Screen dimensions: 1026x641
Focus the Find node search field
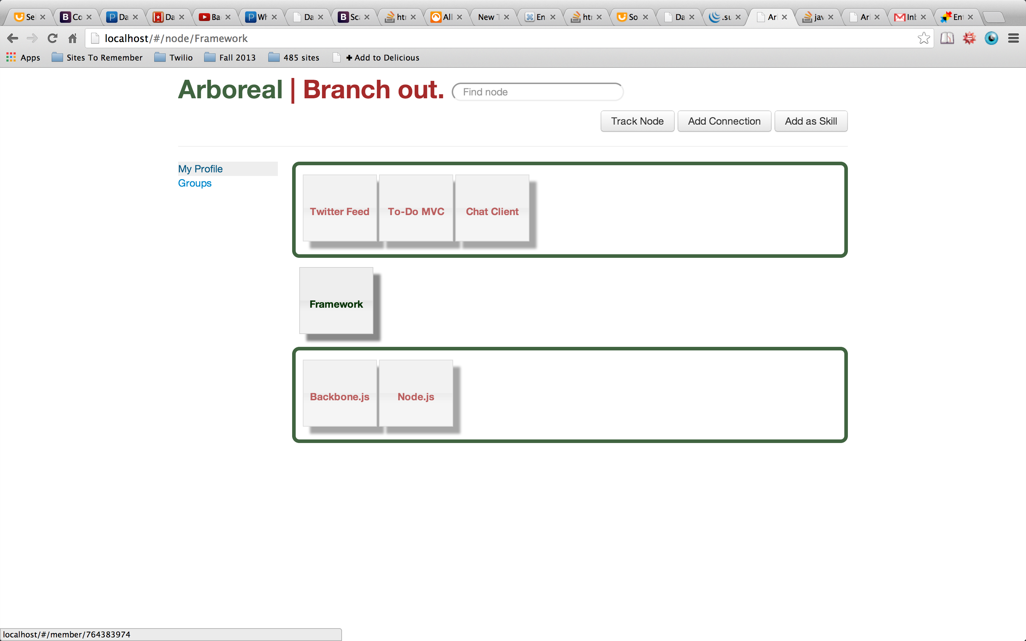(537, 92)
